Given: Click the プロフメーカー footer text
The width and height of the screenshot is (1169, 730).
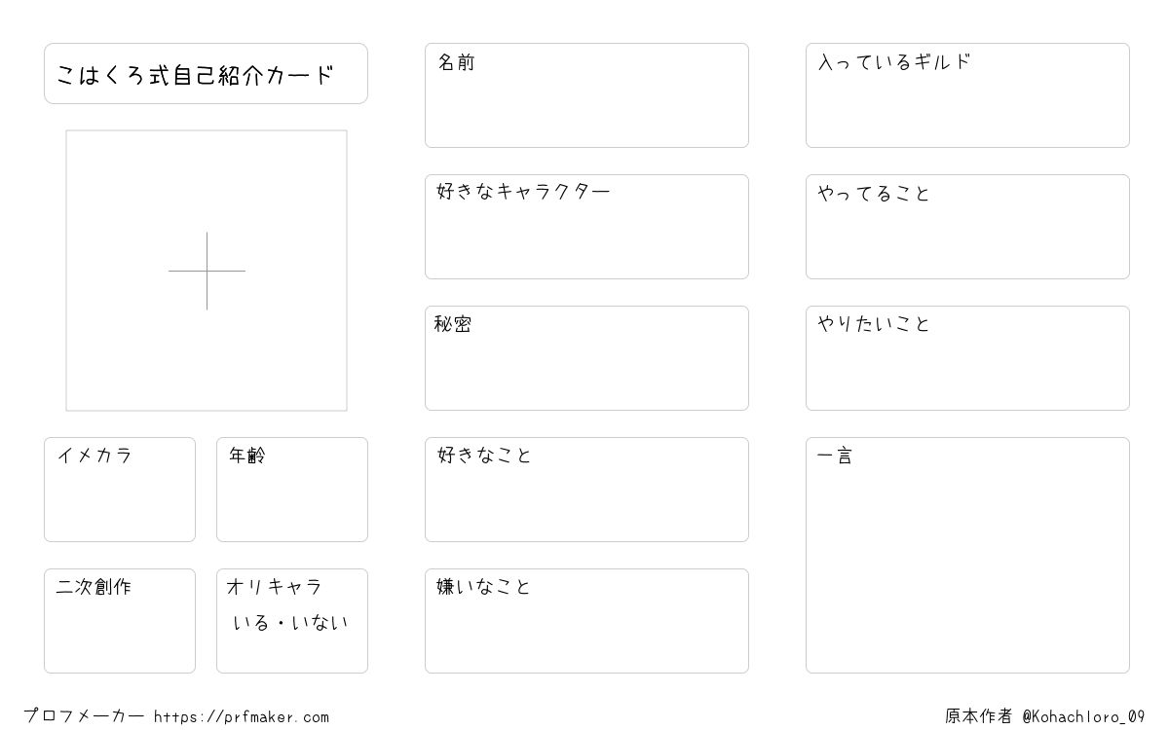Looking at the screenshot, I should tap(85, 716).
